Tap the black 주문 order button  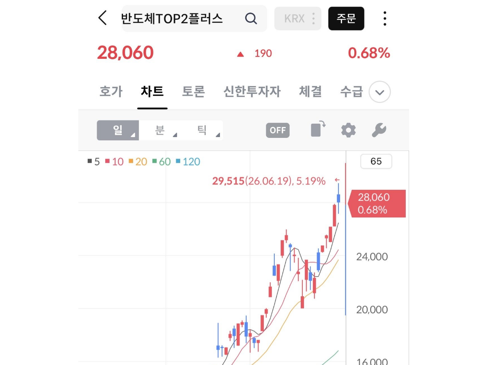[x=346, y=19]
